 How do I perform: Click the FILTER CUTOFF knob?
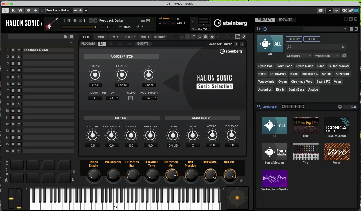(93, 136)
